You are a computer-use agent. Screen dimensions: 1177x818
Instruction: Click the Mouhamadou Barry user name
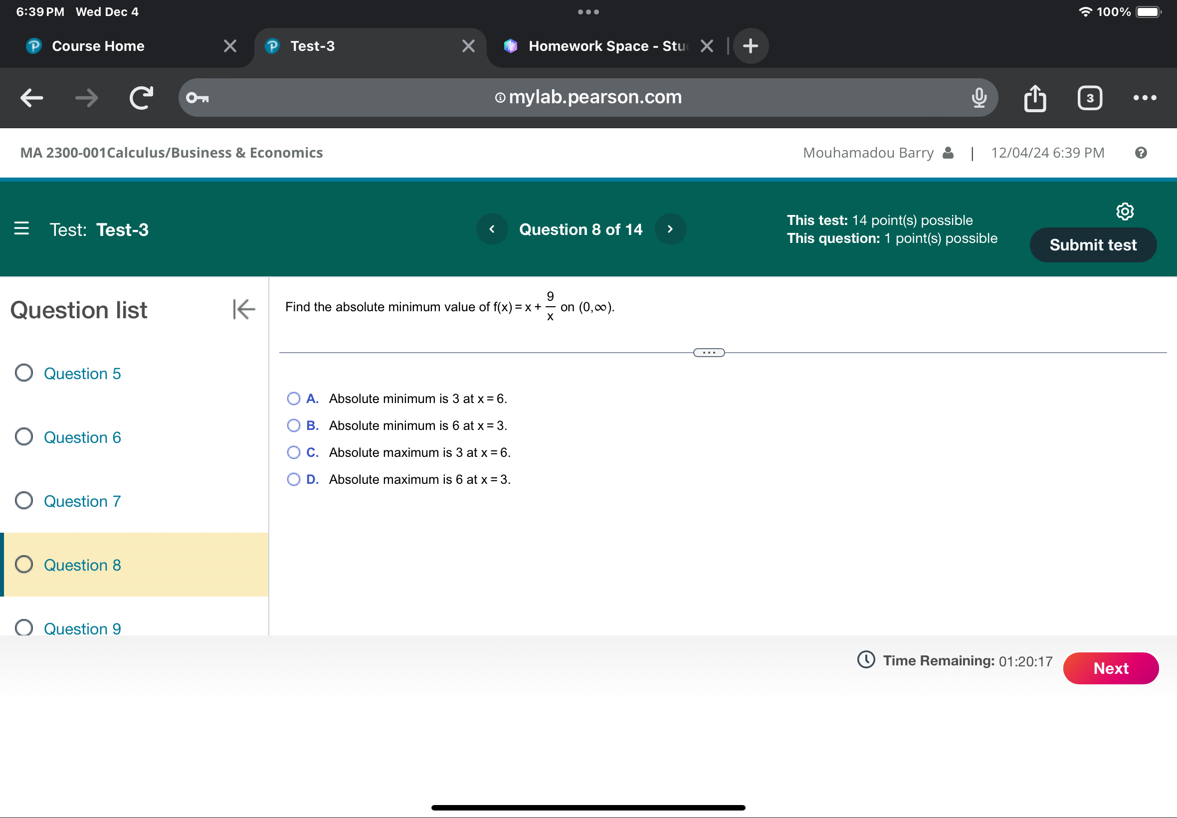(x=868, y=153)
